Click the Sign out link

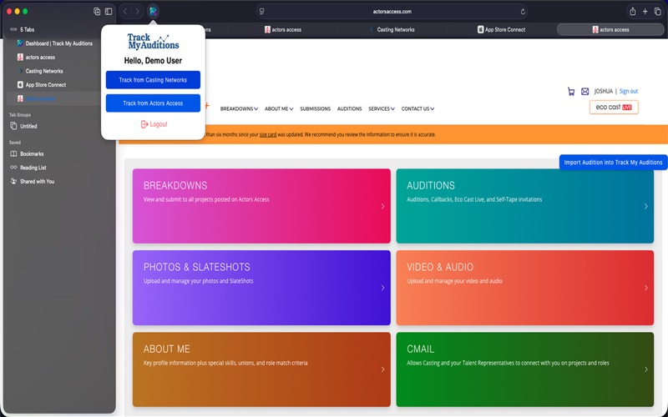[629, 92]
